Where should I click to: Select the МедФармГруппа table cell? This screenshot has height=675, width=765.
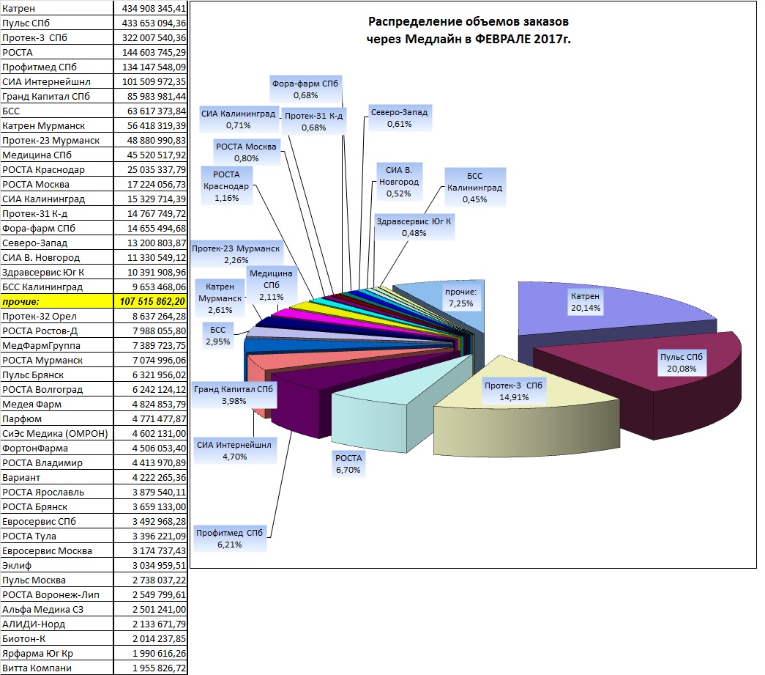click(56, 345)
